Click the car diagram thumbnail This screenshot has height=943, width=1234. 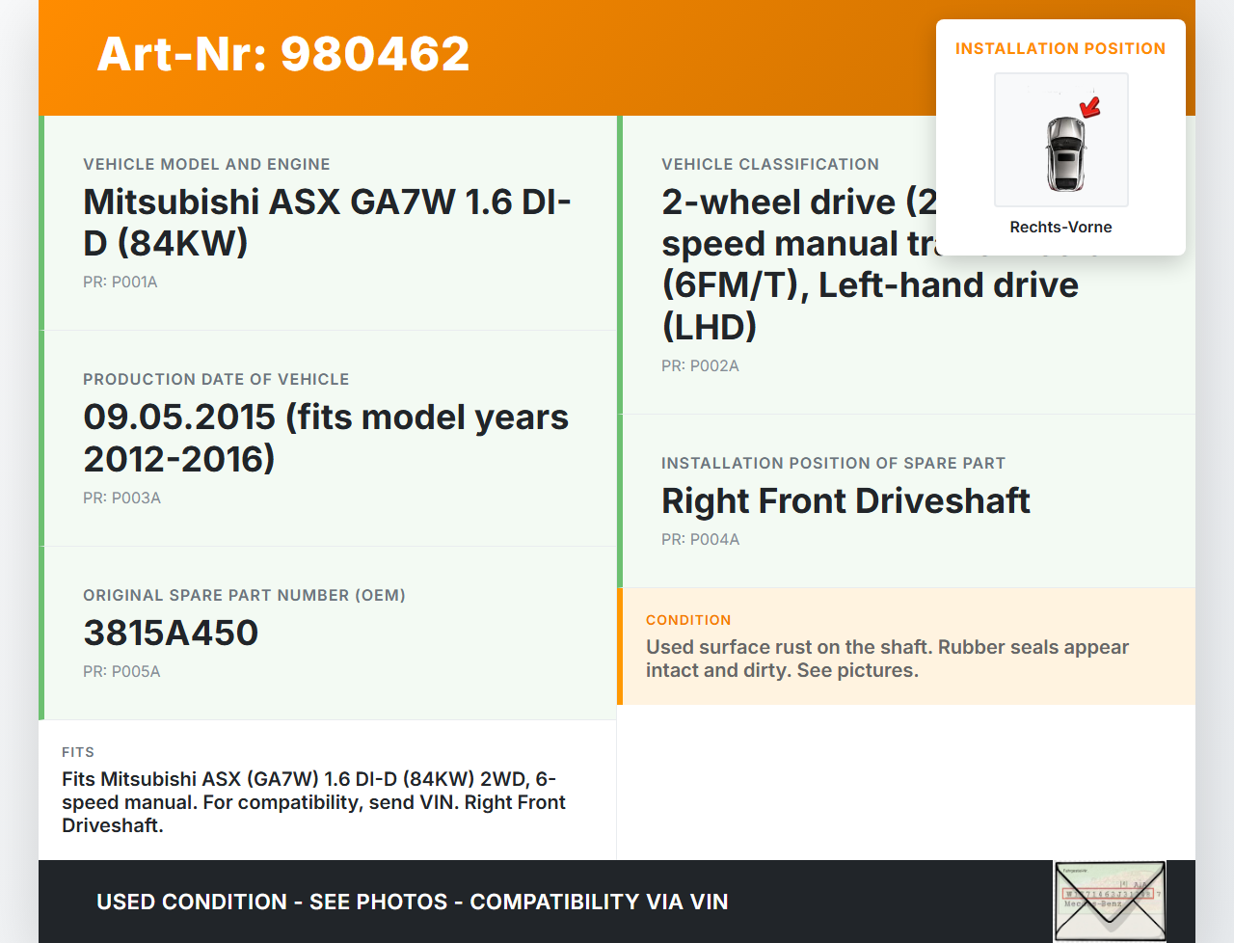[x=1060, y=140]
